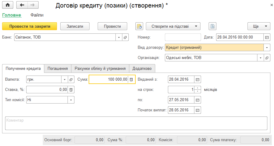Focus the Дата field with 28.04.2016 00:00:00
Screen dimensions: 274x146
click(x=240, y=37)
